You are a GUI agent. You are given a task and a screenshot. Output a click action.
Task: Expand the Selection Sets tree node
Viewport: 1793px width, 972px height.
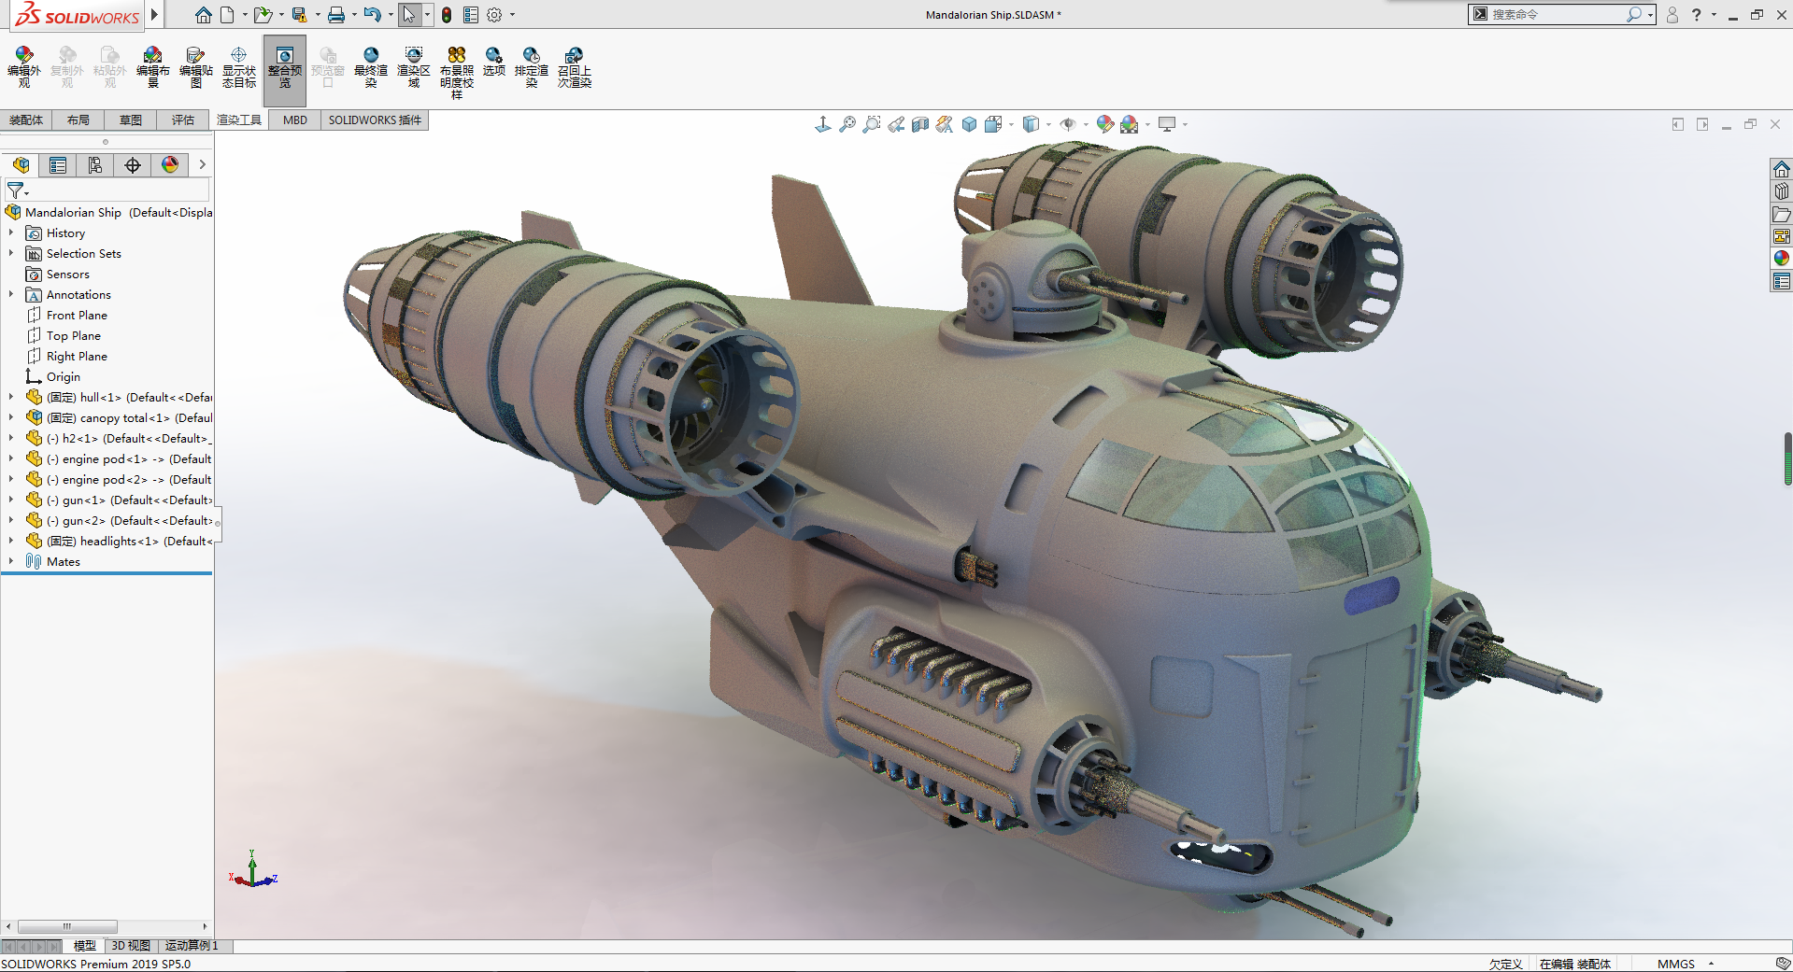(11, 253)
